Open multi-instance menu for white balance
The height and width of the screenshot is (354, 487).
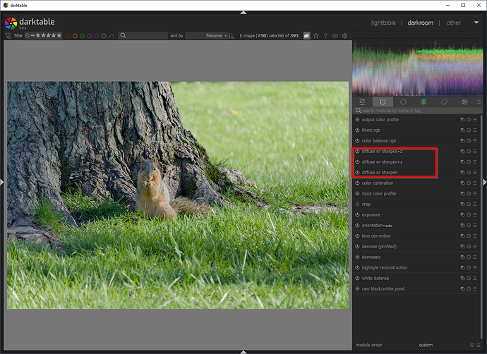[462, 278]
